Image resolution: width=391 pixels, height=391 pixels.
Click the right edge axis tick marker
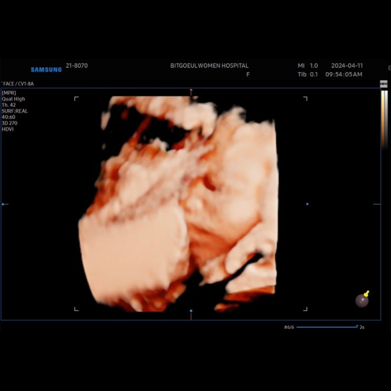377,204
